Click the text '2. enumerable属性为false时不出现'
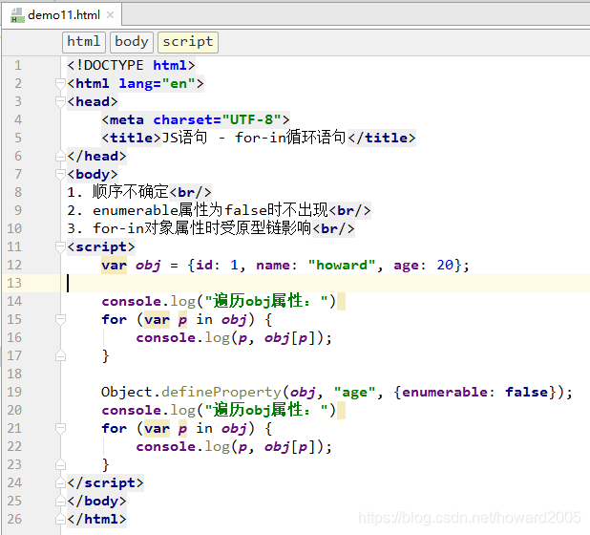 pos(198,210)
